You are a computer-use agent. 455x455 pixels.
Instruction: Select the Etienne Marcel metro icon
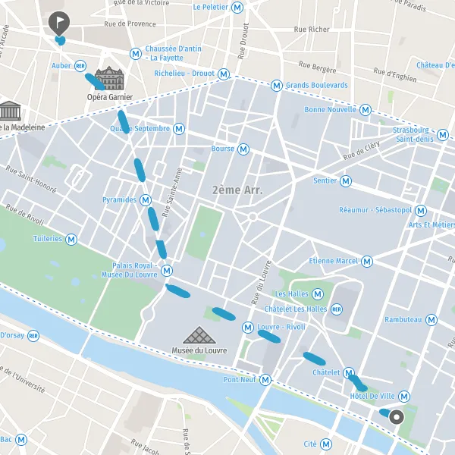(367, 262)
